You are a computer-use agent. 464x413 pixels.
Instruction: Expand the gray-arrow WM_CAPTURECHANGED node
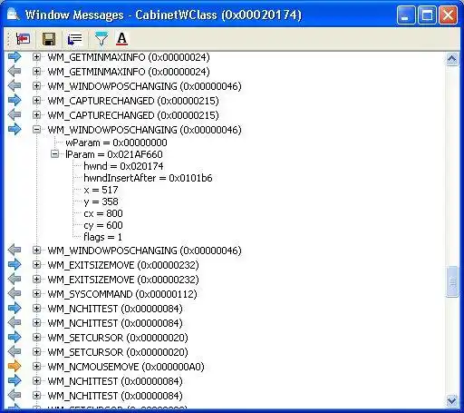click(x=36, y=115)
